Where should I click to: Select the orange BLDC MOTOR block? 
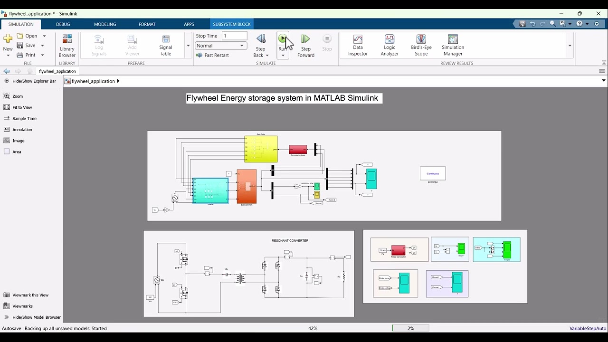pos(247,186)
